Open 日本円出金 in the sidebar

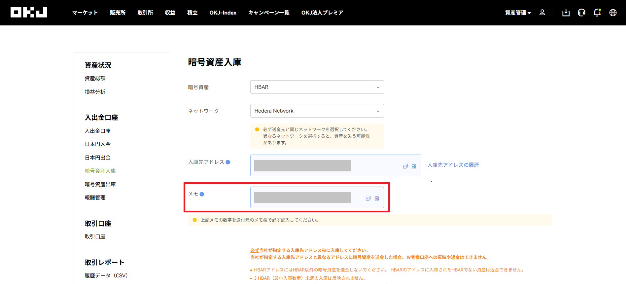tap(98, 158)
